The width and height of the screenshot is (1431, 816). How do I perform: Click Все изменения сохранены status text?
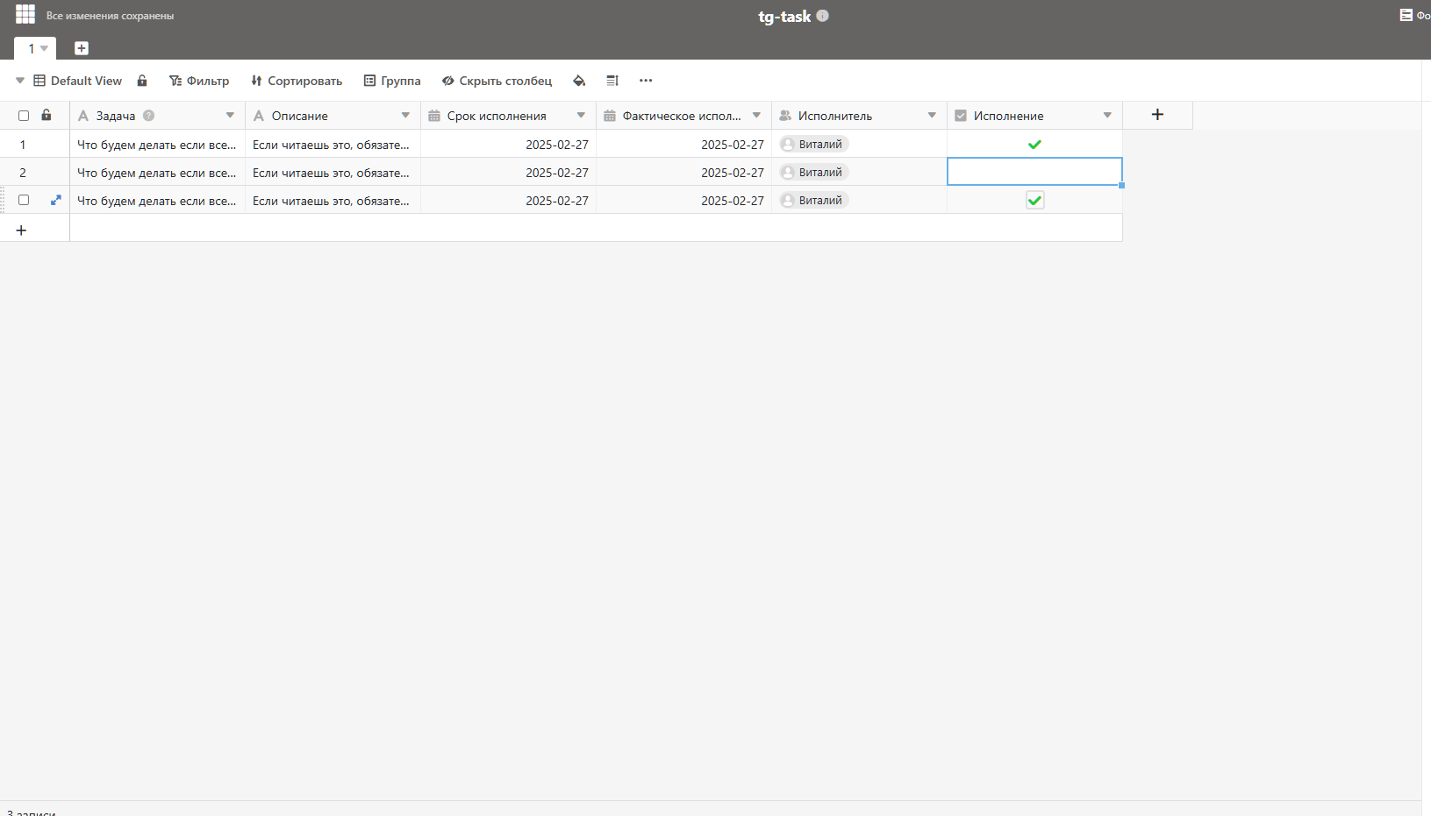(110, 16)
